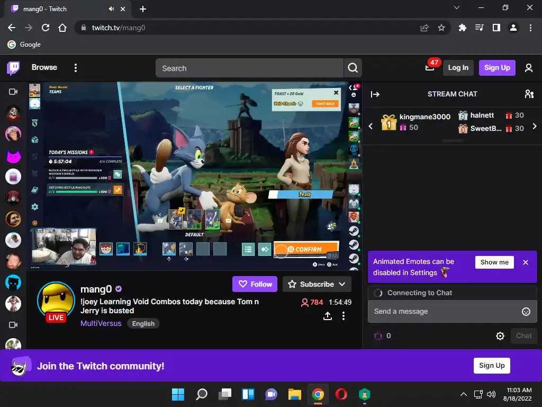The height and width of the screenshot is (407, 542).
Task: Click the Chat send button
Action: pos(523,335)
